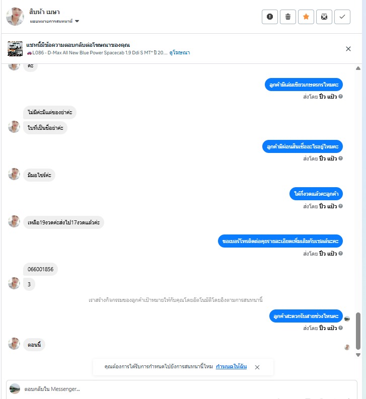366x399 pixels.
Task: Toggle the orange star follow-up flag
Action: pos(306,17)
